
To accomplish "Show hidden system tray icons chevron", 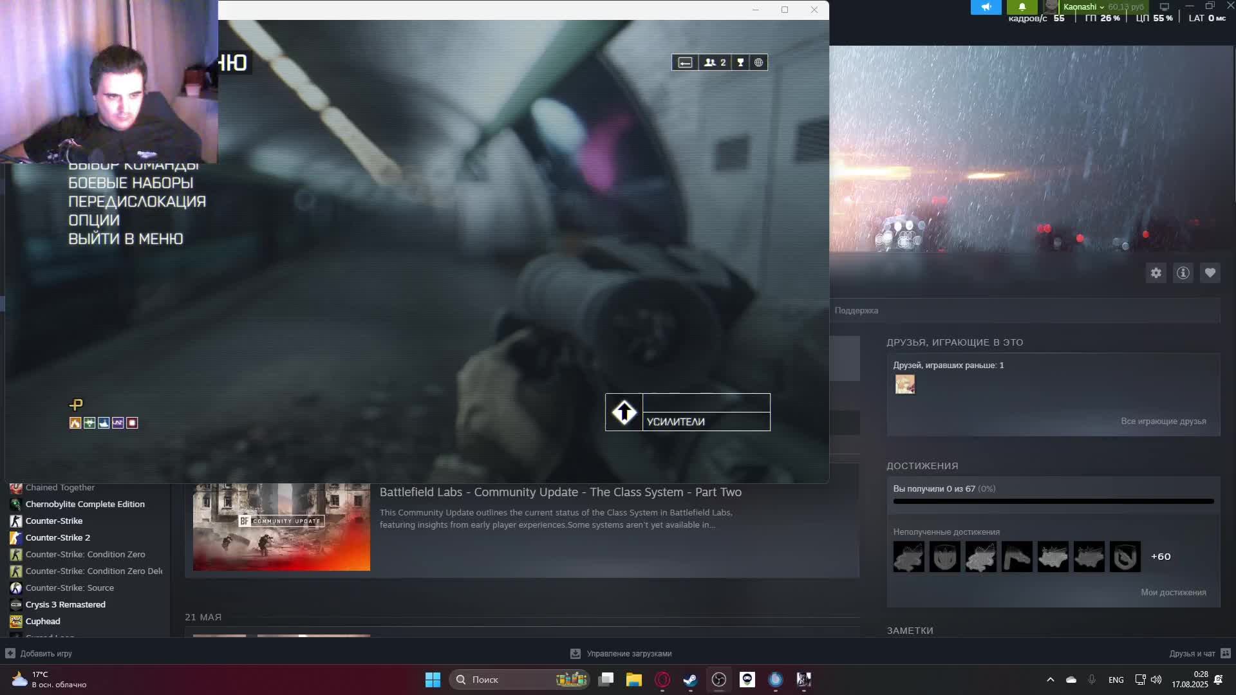I will click(1050, 680).
